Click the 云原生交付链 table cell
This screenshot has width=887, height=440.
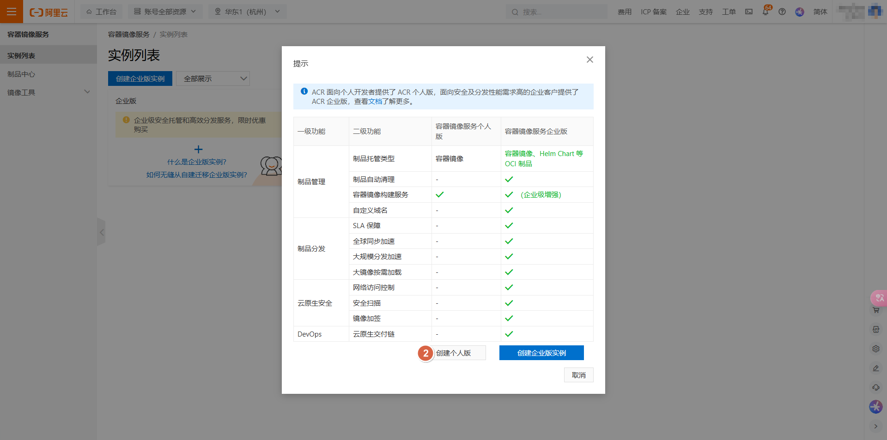(x=390, y=334)
